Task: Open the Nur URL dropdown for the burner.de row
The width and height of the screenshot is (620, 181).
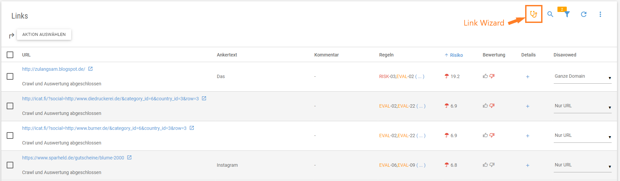Action: click(582, 136)
